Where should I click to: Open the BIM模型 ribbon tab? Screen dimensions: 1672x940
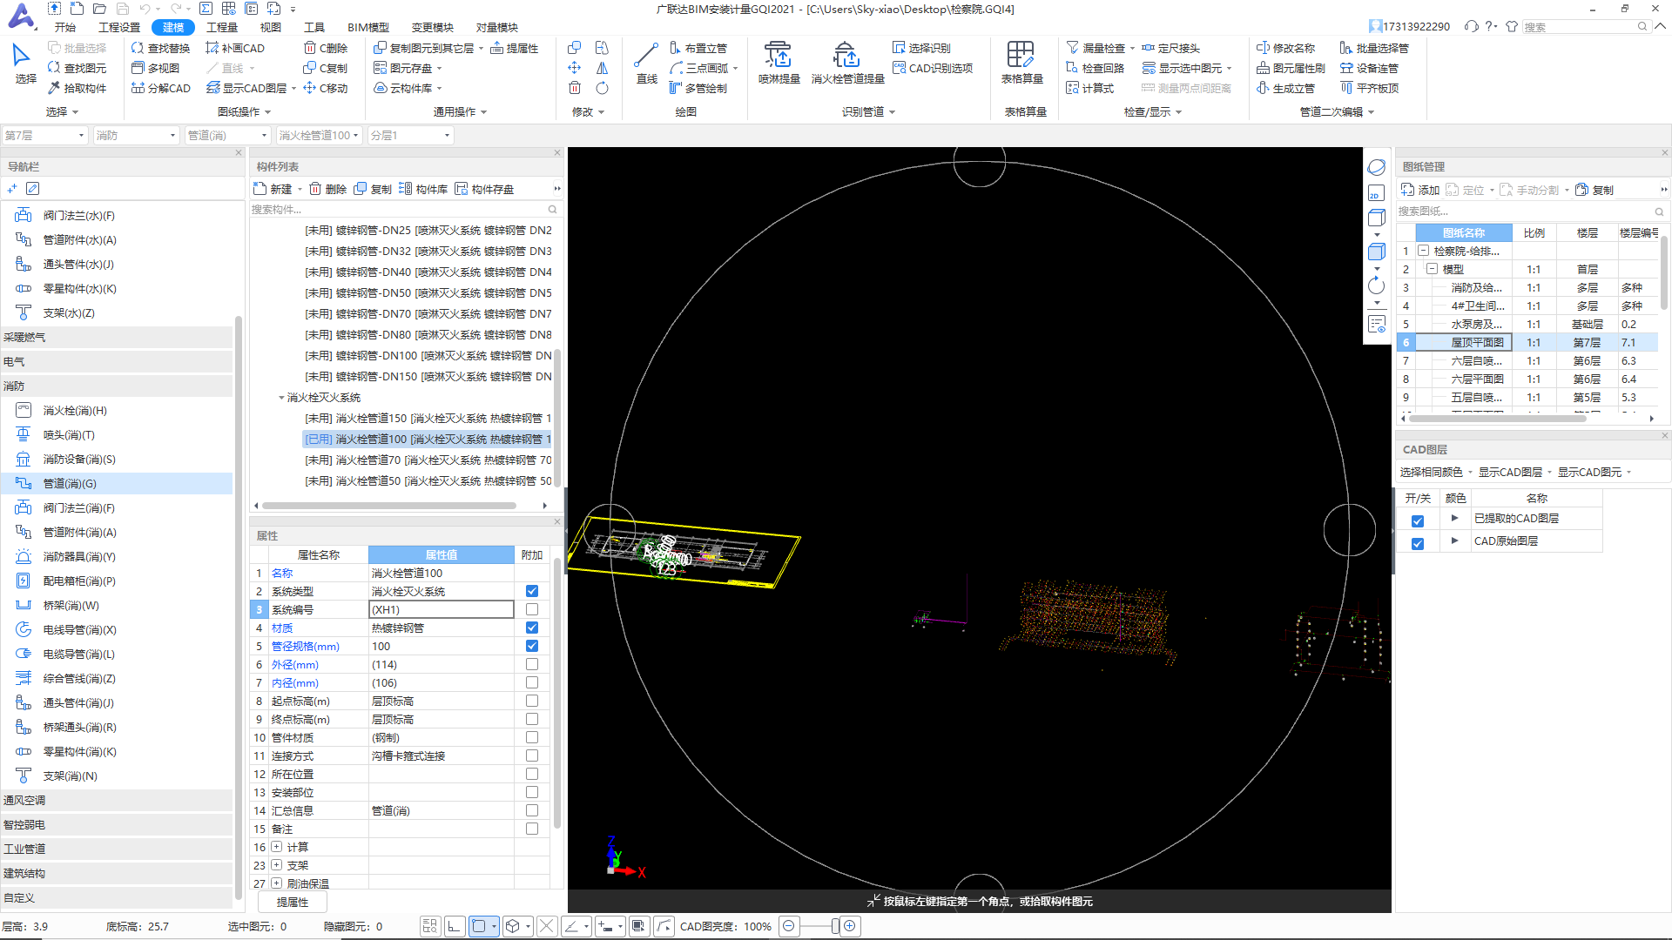point(368,27)
